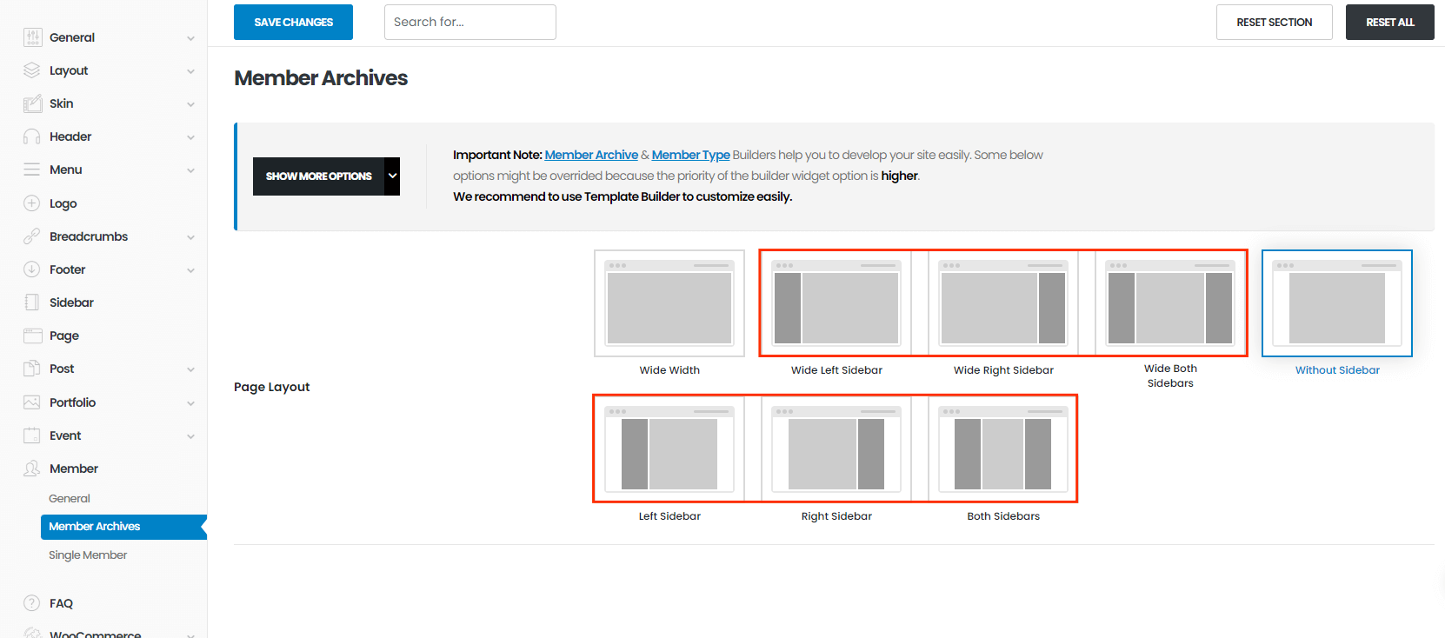Click the Footer down-arrow circle icon
Screen dimensions: 1445x638
[x=32, y=269]
